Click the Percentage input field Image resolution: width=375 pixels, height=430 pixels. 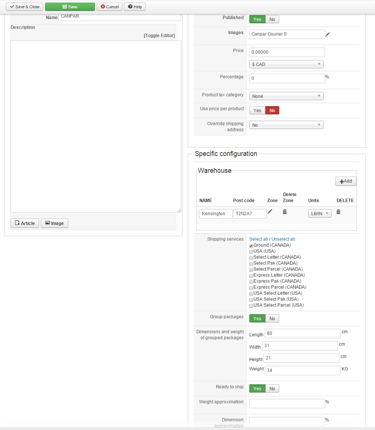coord(287,78)
